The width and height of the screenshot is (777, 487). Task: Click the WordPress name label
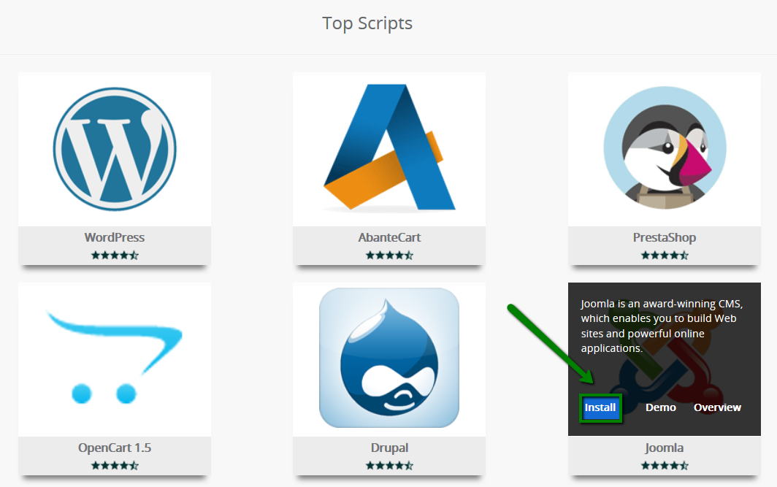(x=115, y=237)
